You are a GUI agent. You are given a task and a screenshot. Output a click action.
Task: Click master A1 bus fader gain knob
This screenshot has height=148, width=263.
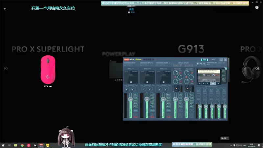click(200, 107)
